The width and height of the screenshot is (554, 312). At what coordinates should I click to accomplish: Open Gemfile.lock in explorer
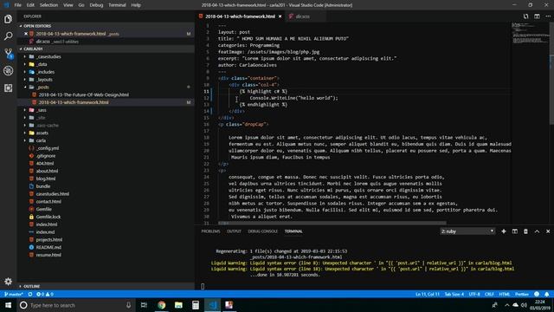click(48, 217)
